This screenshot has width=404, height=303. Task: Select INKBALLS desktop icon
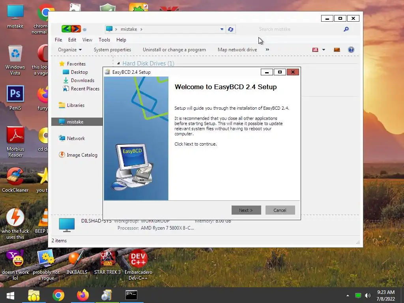point(77,262)
